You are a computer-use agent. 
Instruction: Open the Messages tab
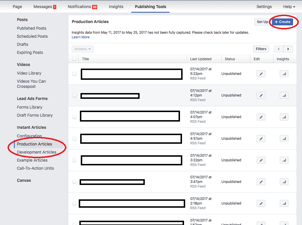(x=45, y=7)
